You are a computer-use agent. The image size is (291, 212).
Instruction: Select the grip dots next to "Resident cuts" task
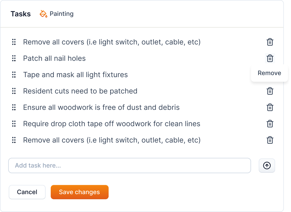(14, 91)
